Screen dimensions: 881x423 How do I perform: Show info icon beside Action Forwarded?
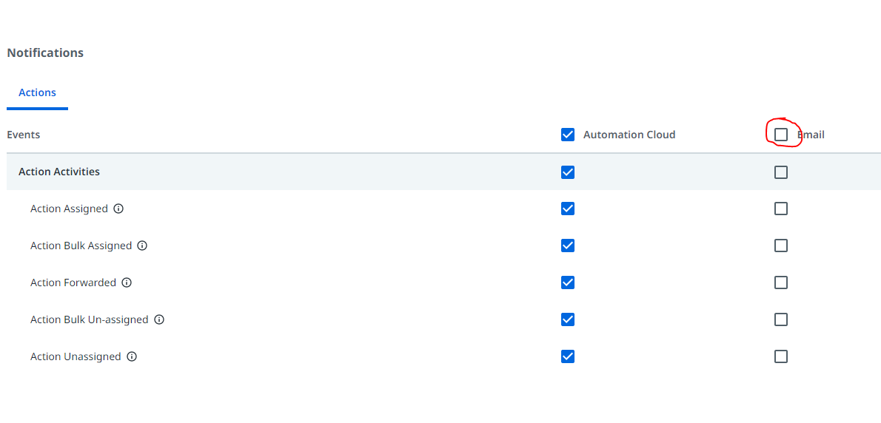(127, 282)
